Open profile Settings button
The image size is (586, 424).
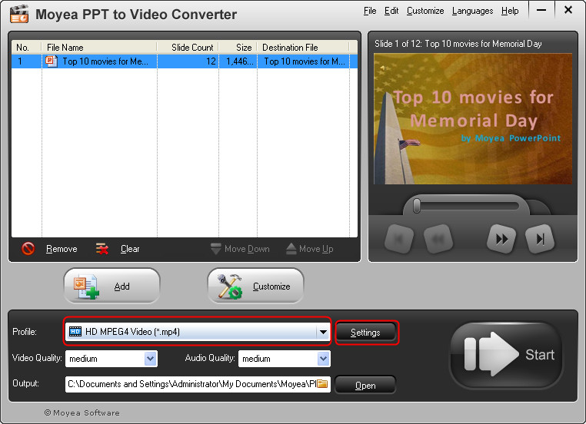click(x=365, y=332)
